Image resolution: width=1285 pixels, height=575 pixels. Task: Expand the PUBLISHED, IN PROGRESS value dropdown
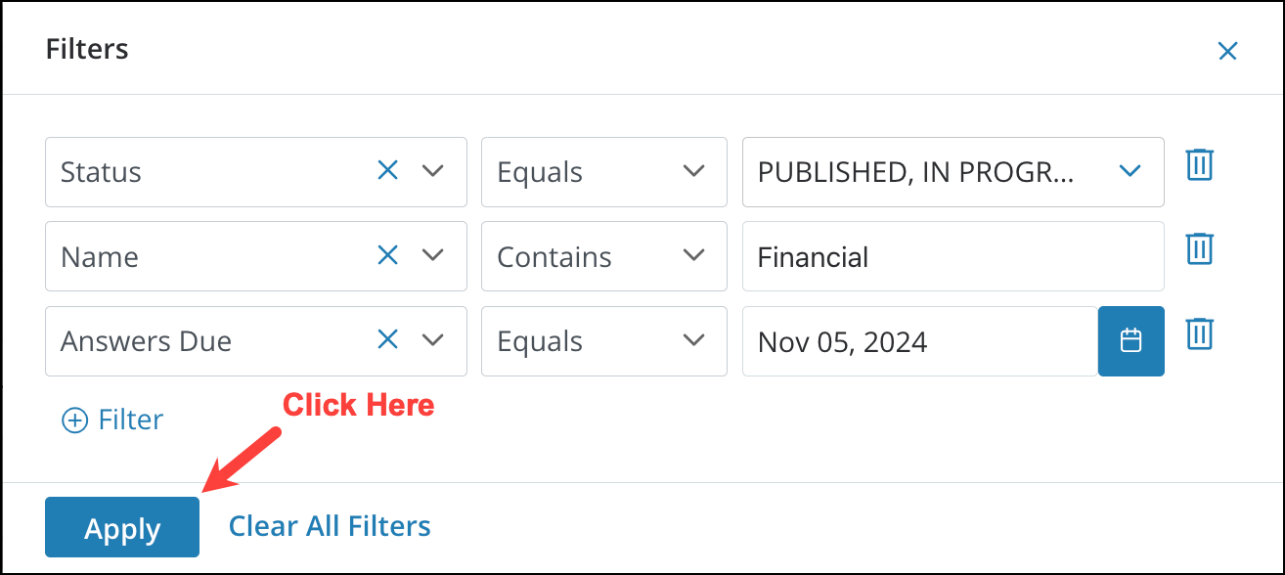point(1130,170)
